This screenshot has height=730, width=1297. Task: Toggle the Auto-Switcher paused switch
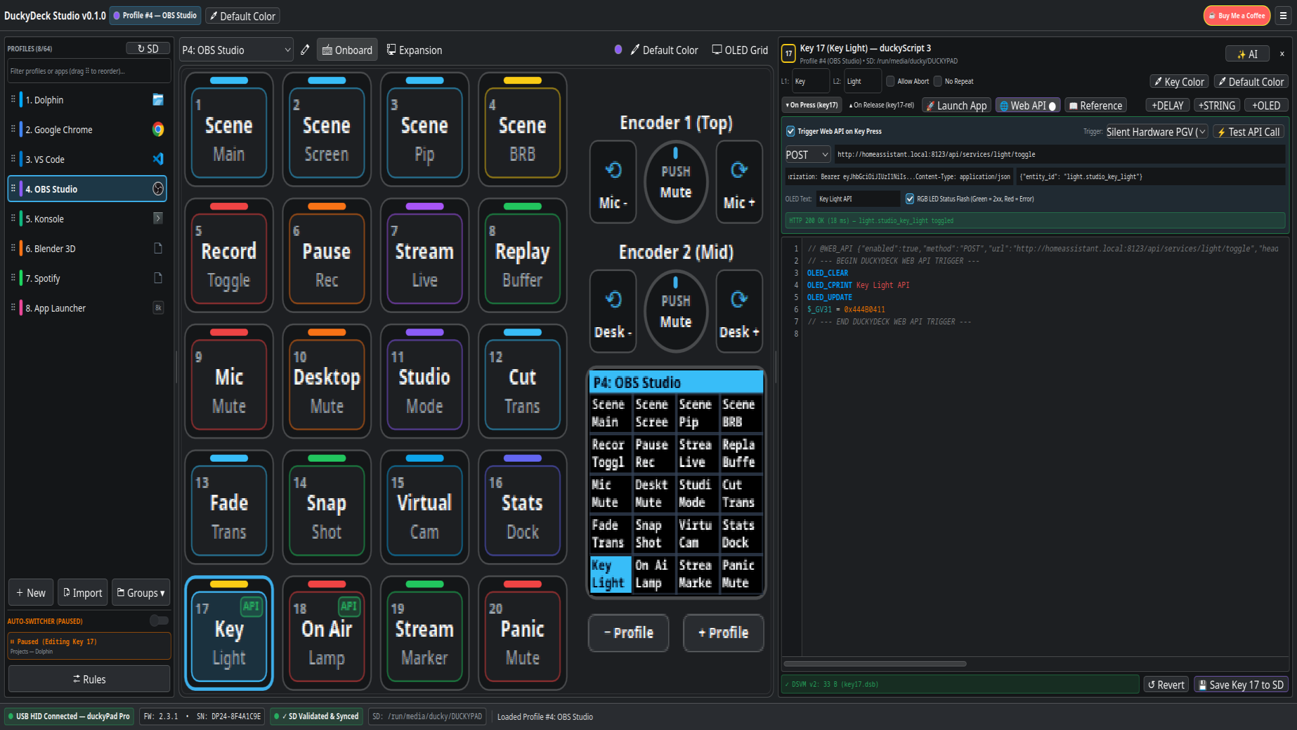pyautogui.click(x=159, y=620)
